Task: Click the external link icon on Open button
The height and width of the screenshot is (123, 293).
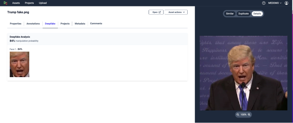Action: point(160,12)
